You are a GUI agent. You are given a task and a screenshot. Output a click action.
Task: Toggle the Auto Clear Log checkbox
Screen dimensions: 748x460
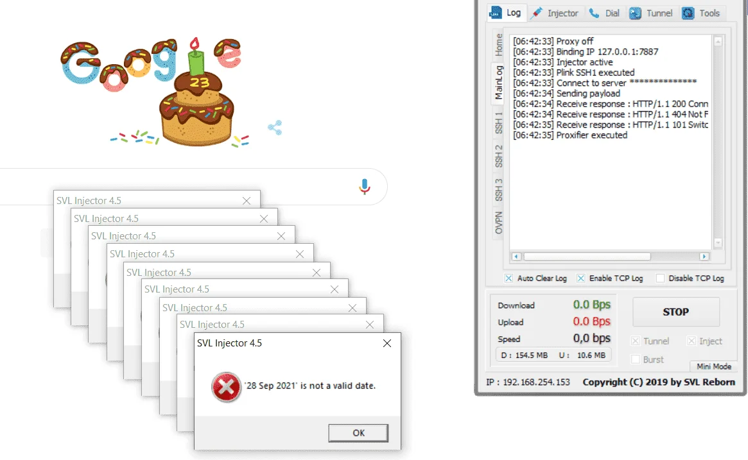[x=509, y=278]
